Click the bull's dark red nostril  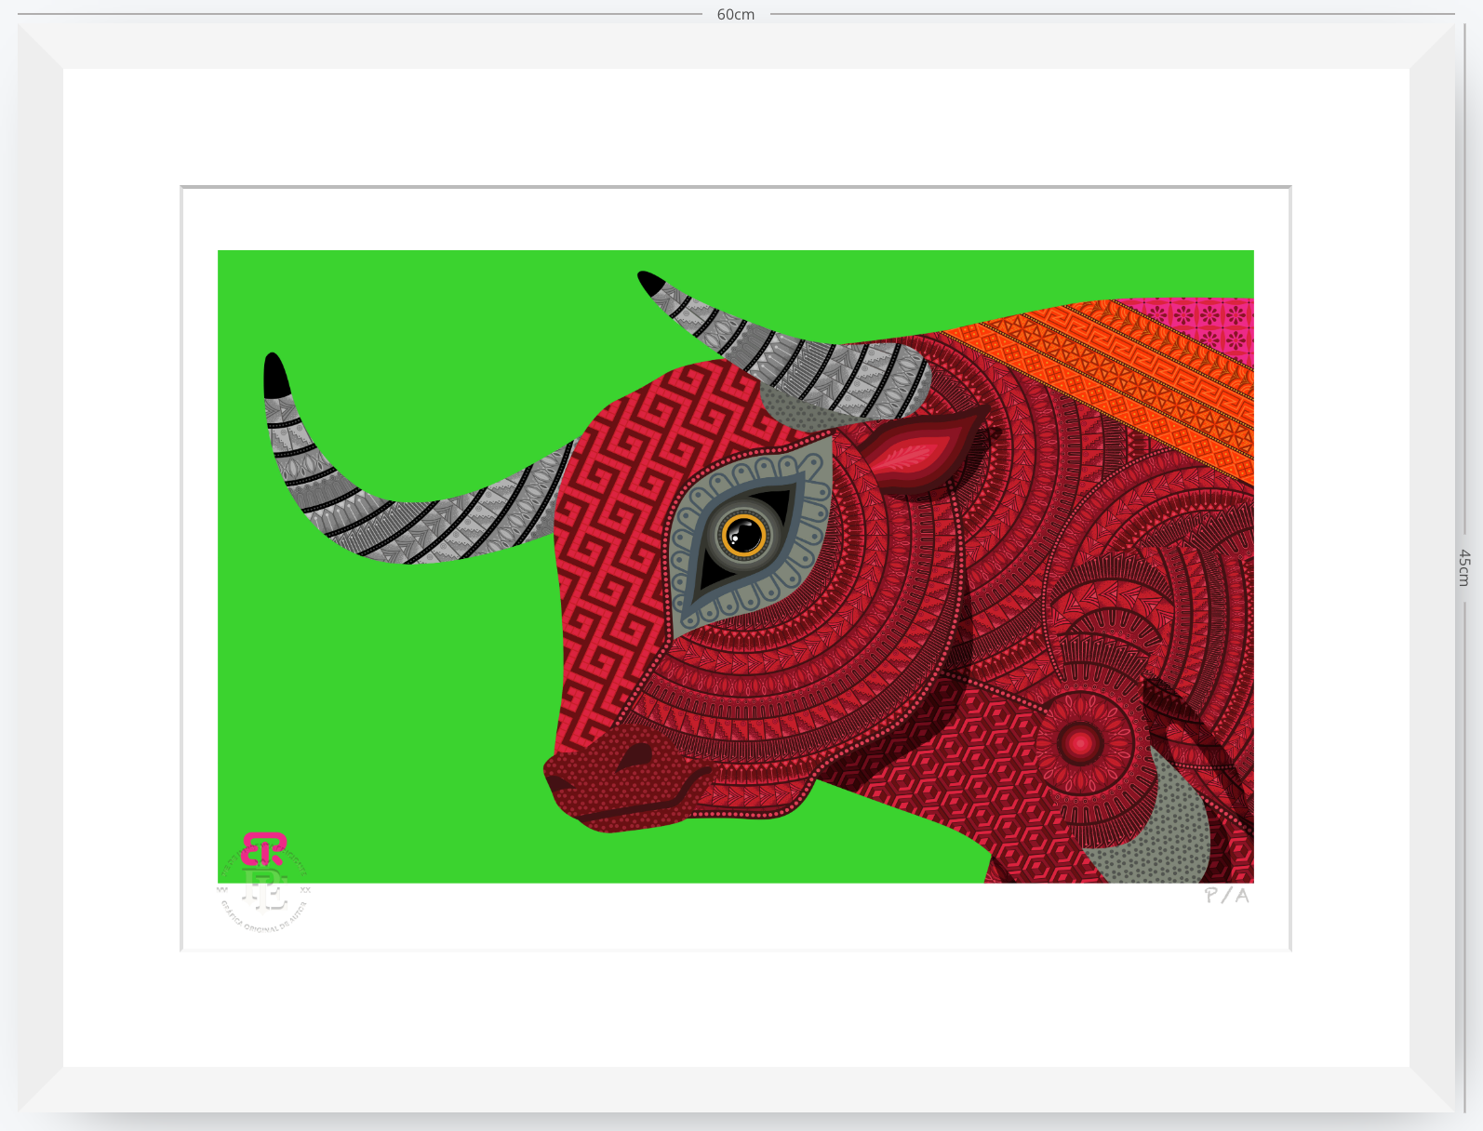636,756
